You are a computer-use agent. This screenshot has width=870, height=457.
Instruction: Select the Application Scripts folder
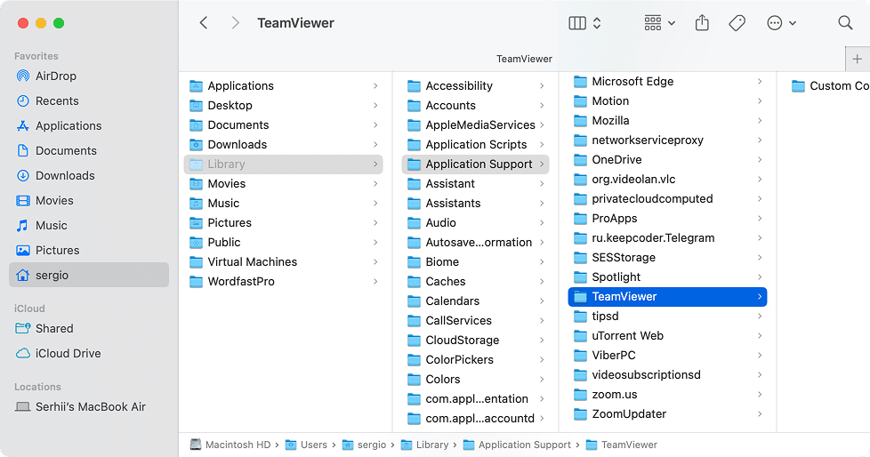tap(476, 144)
